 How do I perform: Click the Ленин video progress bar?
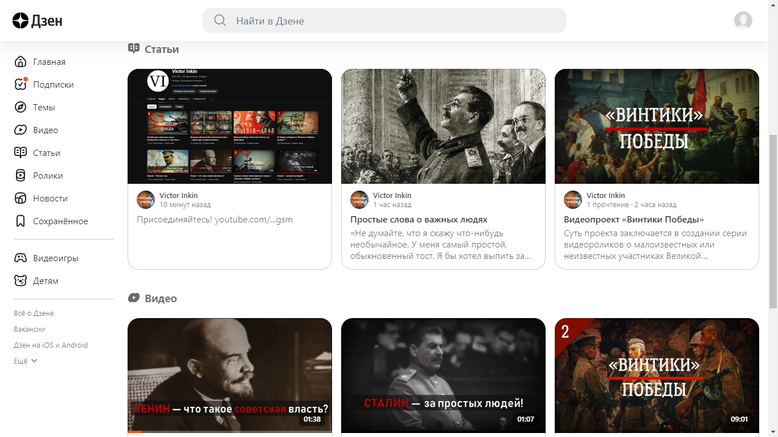[x=230, y=432]
